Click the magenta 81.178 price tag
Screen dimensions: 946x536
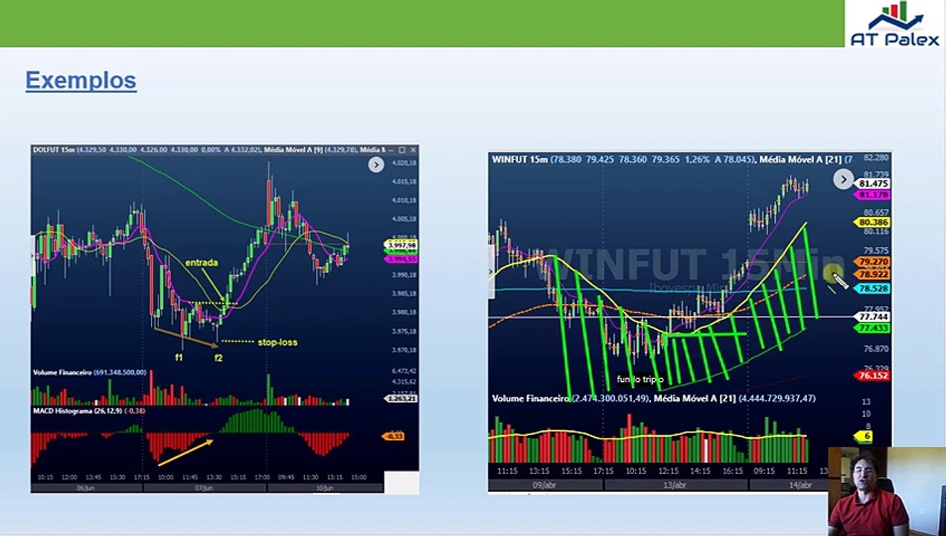click(x=873, y=194)
